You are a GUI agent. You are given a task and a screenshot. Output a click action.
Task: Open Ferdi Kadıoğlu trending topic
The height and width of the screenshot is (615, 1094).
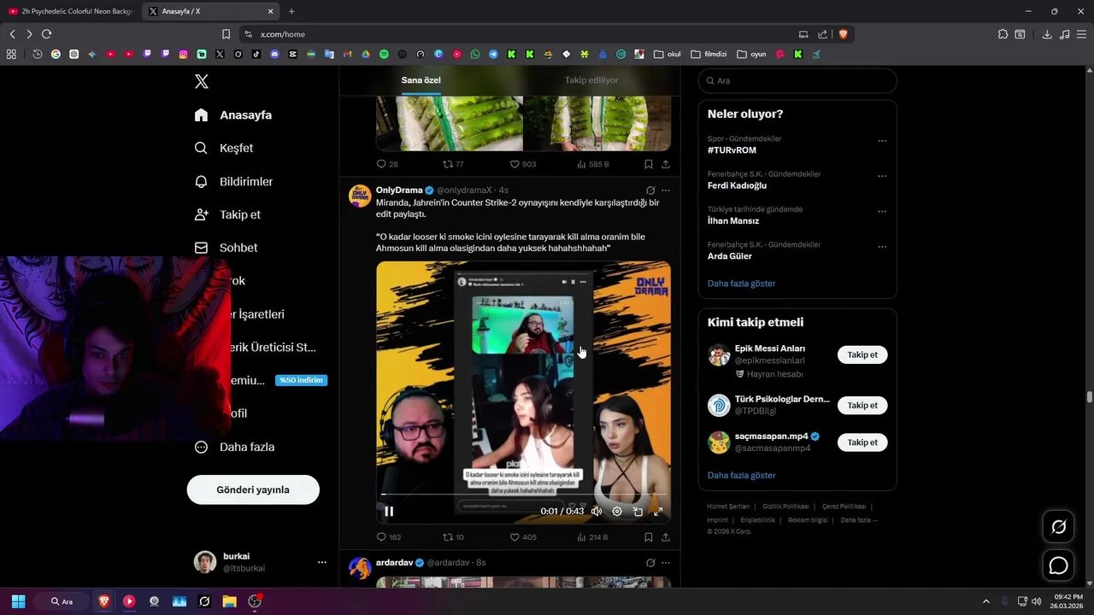pyautogui.click(x=737, y=185)
